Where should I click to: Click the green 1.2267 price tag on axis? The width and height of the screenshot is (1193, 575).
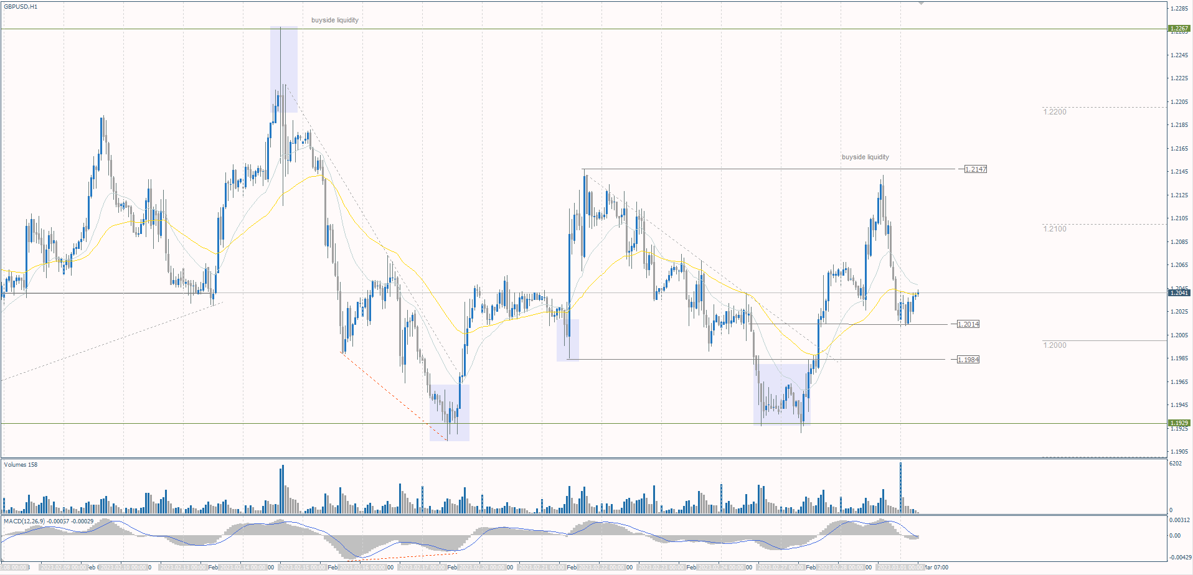coord(1179,29)
